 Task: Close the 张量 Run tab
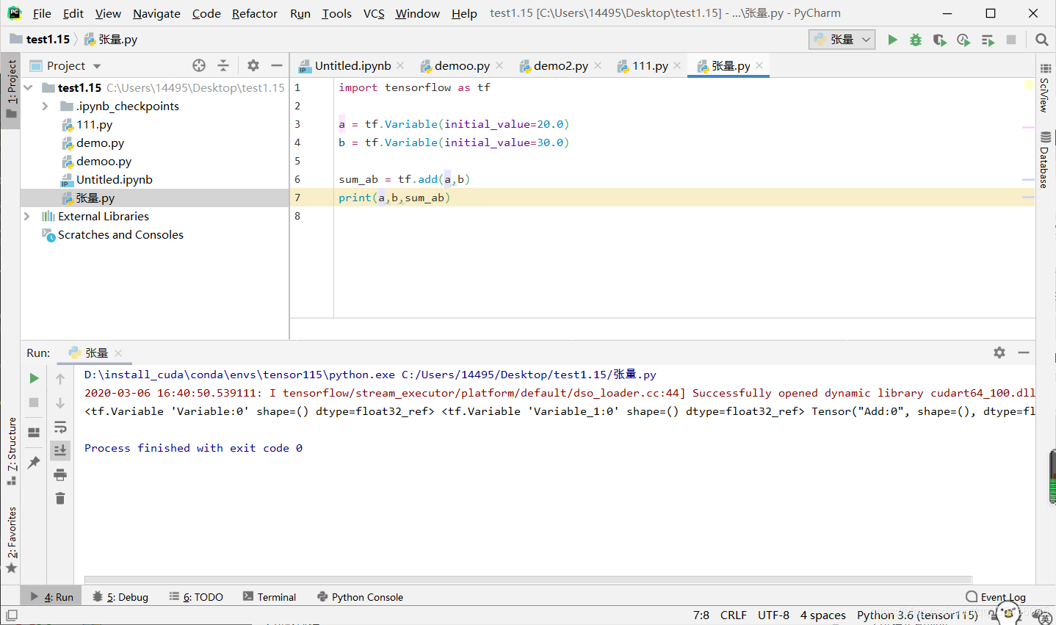[118, 353]
